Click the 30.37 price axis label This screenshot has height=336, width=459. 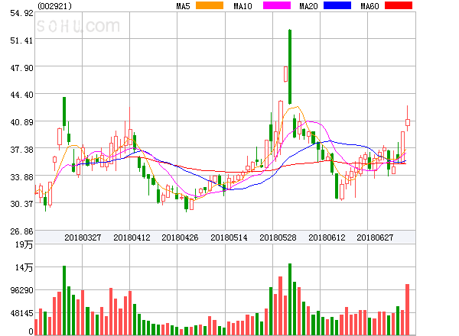[x=21, y=204]
